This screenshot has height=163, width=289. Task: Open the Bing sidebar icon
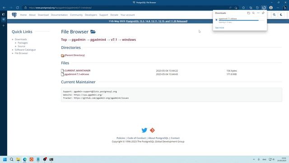tap(285, 8)
